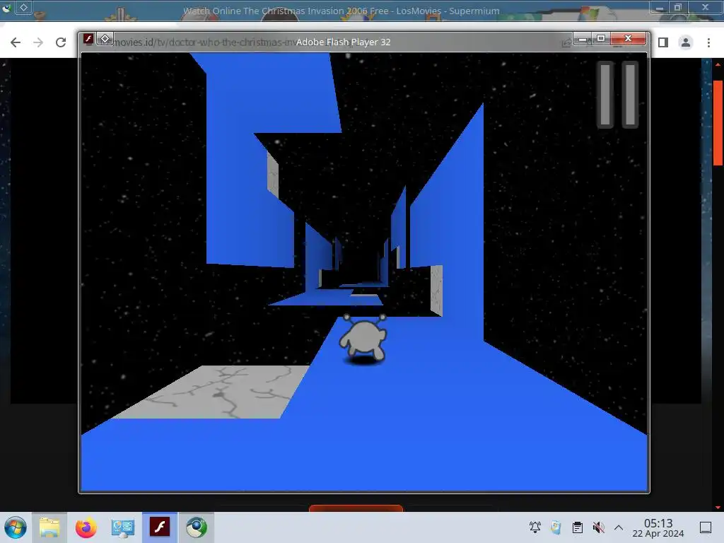Launch Firefox from the taskbar
Screen dimensions: 724x543
[x=86, y=527]
